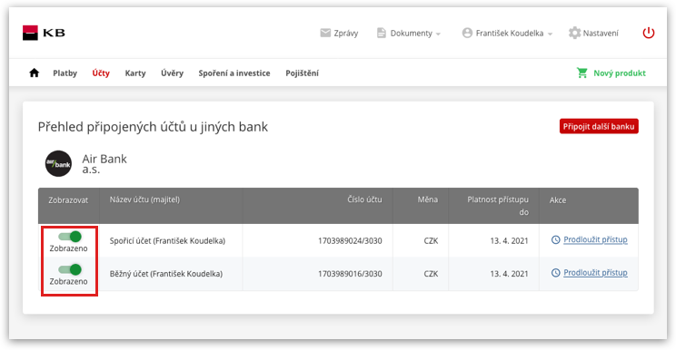Open the Účty menu

coord(101,73)
